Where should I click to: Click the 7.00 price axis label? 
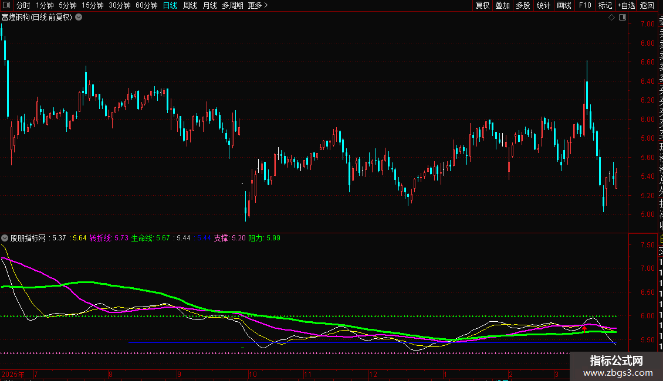pyautogui.click(x=647, y=23)
